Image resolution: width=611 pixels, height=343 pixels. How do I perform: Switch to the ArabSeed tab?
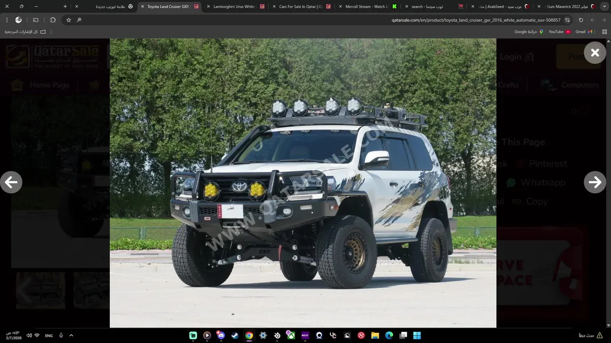[500, 7]
